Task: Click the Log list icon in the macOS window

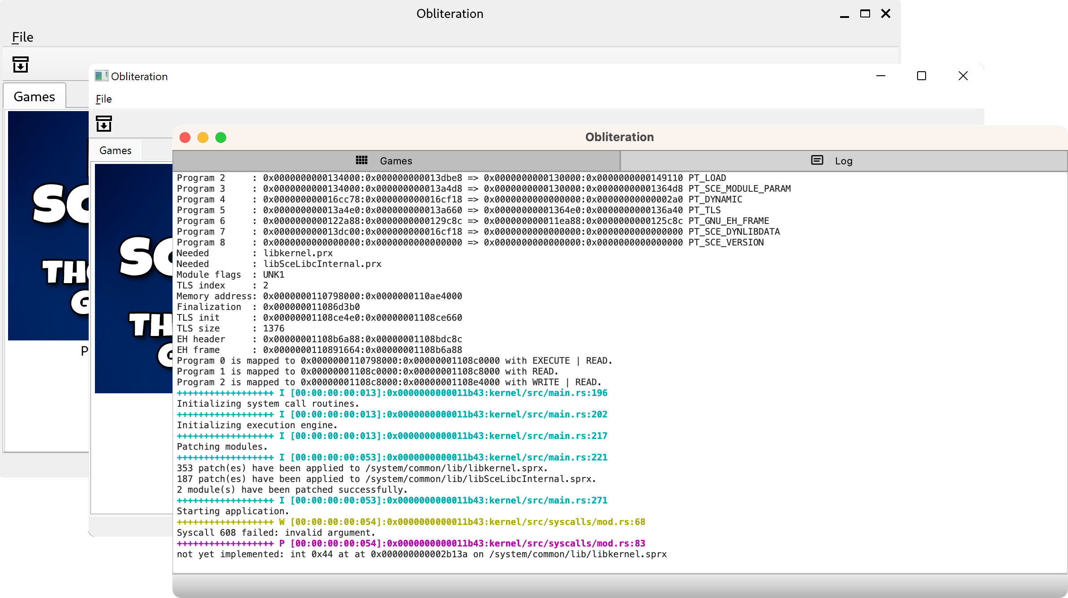Action: point(817,160)
